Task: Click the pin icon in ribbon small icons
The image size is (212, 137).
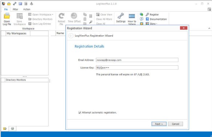Action: point(91,22)
